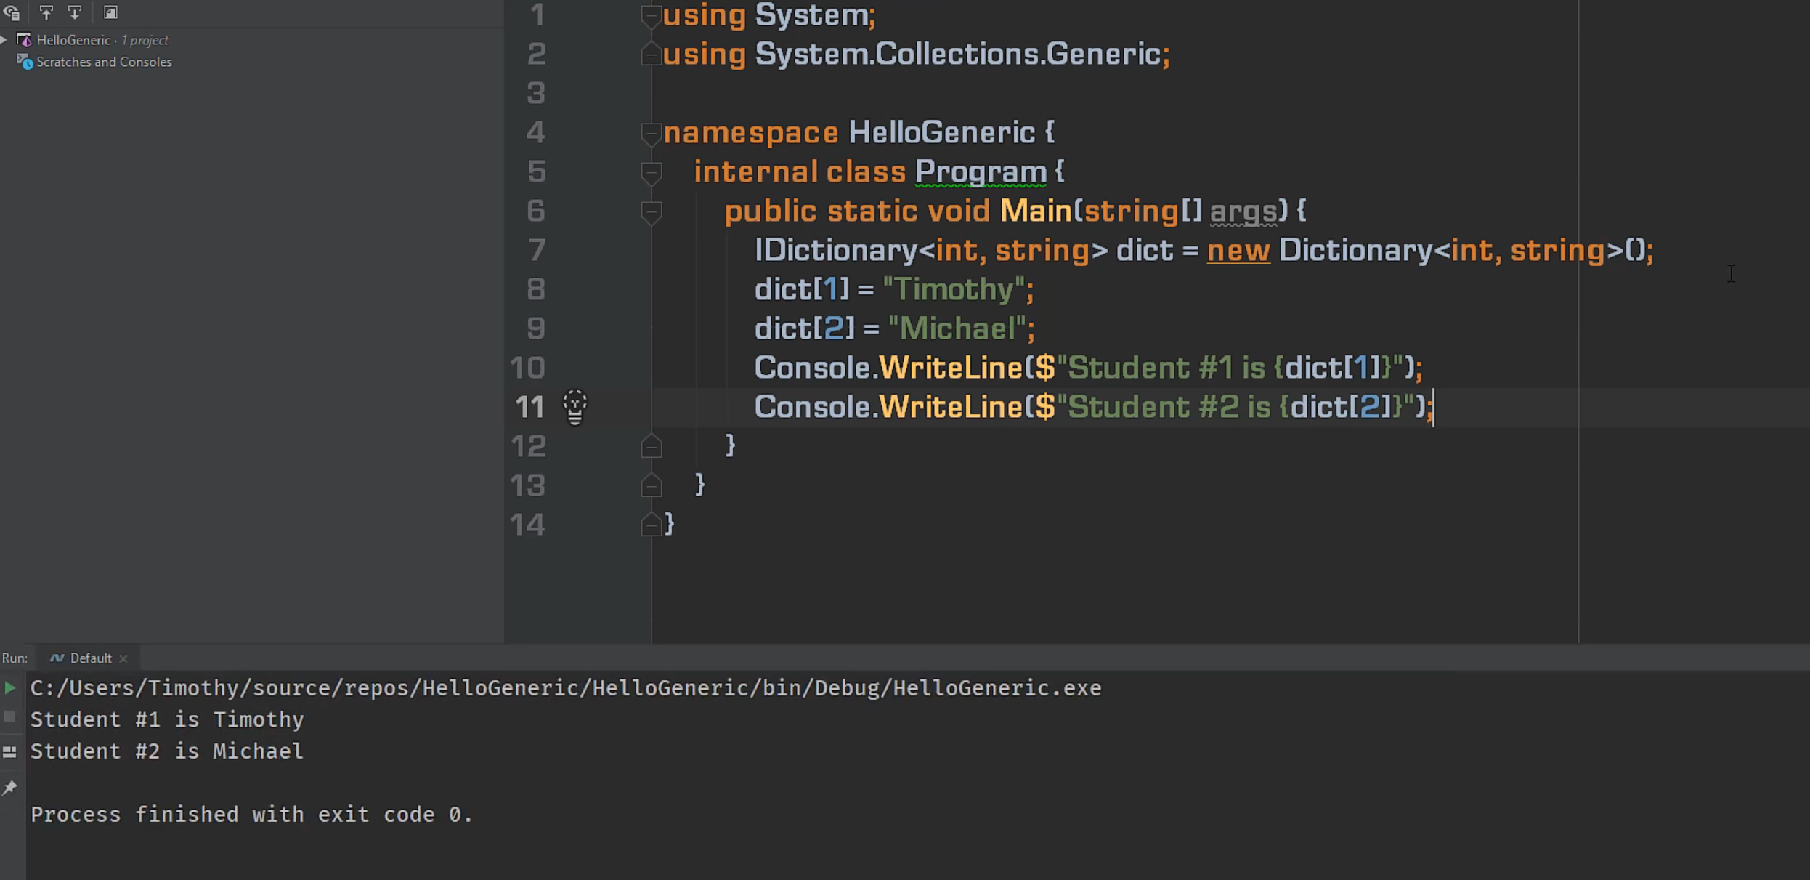This screenshot has width=1810, height=880.
Task: Click the "Michael" string literal on line 9
Action: point(957,328)
